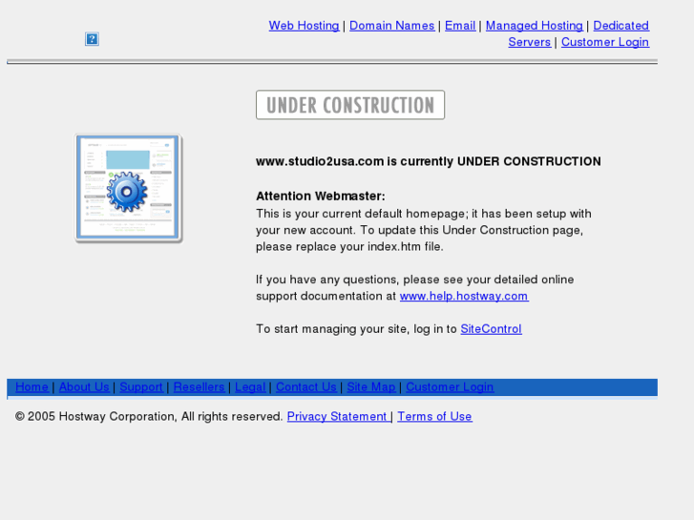Open the Terms of Use link

click(434, 416)
